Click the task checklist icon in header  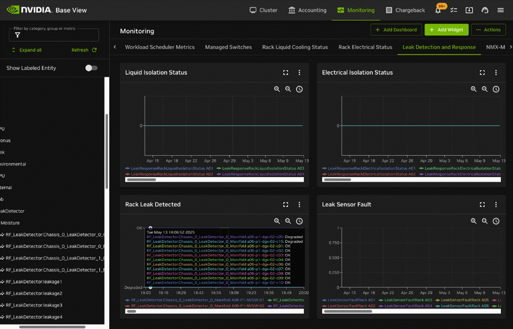[x=453, y=10]
